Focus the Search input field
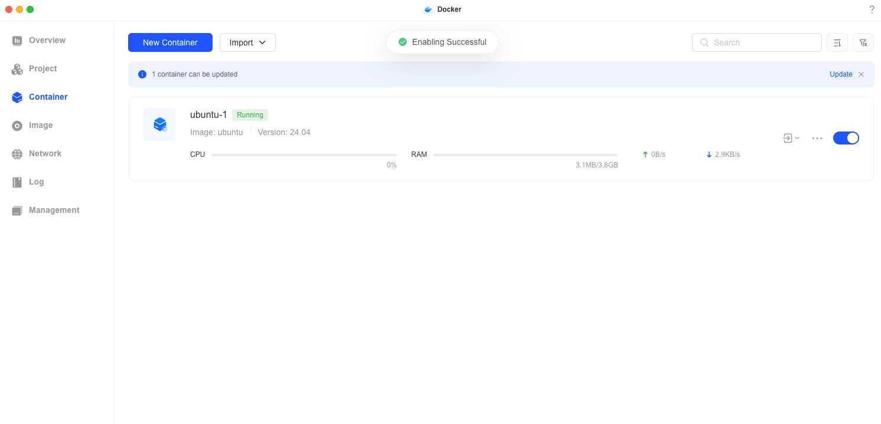This screenshot has width=881, height=424. [x=763, y=42]
